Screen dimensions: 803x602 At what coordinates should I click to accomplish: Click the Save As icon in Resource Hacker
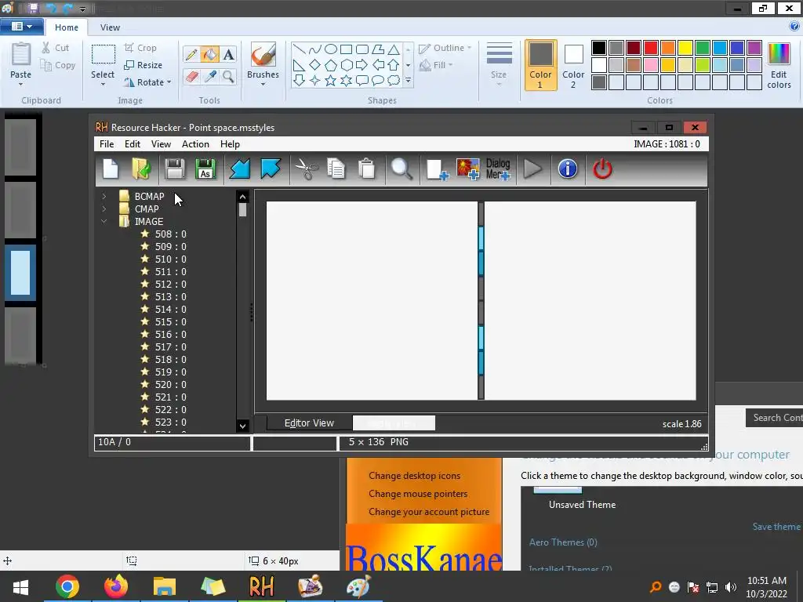(205, 169)
